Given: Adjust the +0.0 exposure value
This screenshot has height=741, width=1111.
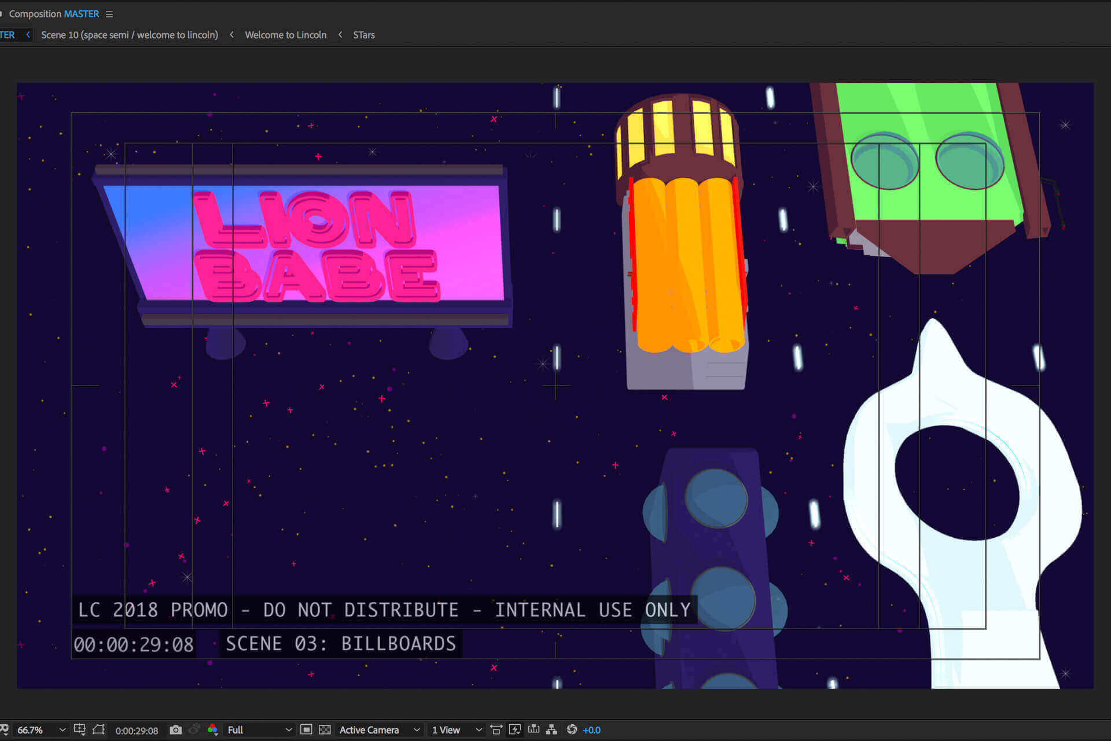Looking at the screenshot, I should 591,731.
